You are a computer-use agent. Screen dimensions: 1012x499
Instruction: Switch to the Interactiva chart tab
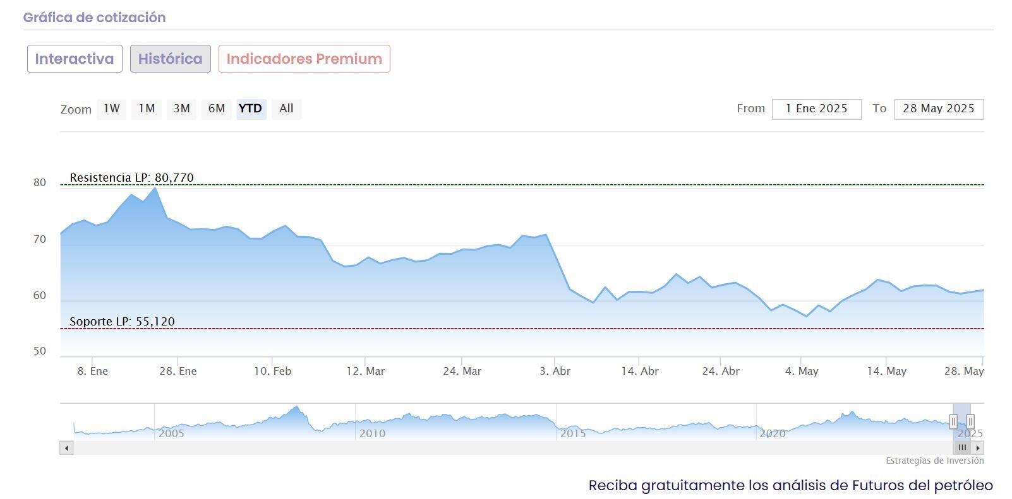click(x=75, y=59)
